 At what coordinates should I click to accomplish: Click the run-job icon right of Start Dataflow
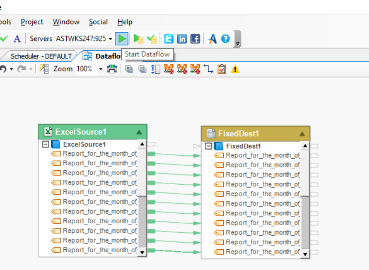tap(138, 39)
